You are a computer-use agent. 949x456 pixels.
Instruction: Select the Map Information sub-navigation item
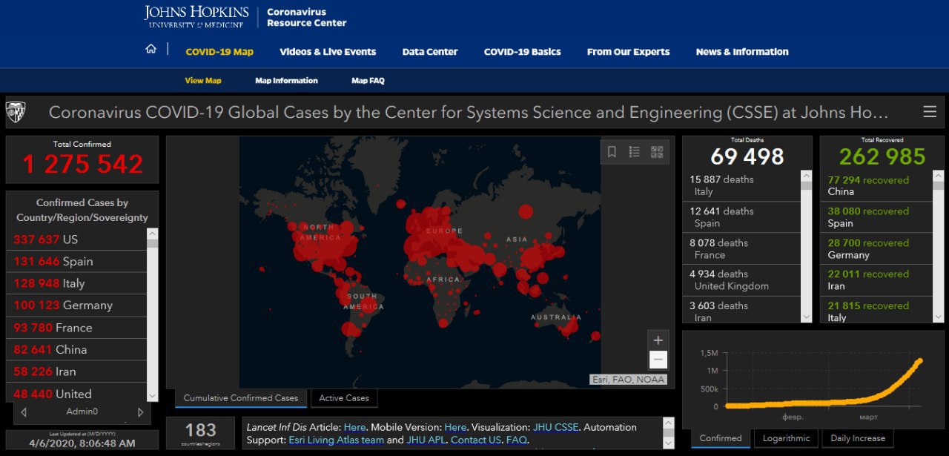(x=286, y=81)
